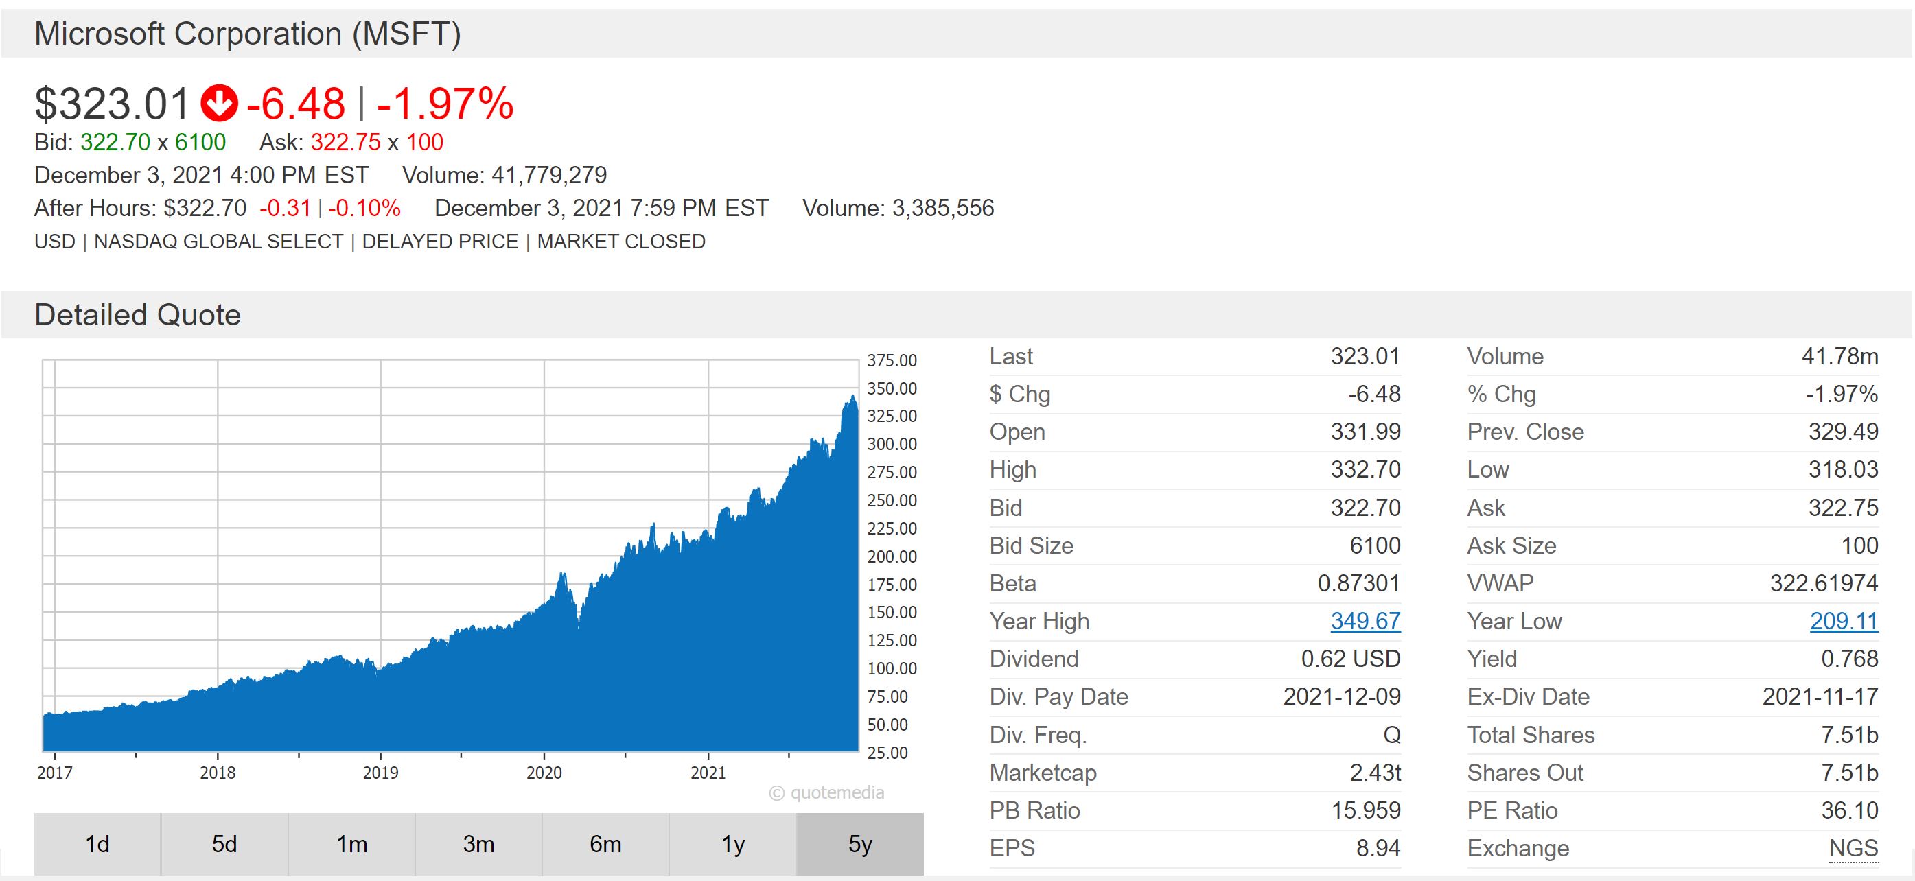Click the Microsoft Corporation (MSFT) heading

pos(248,34)
